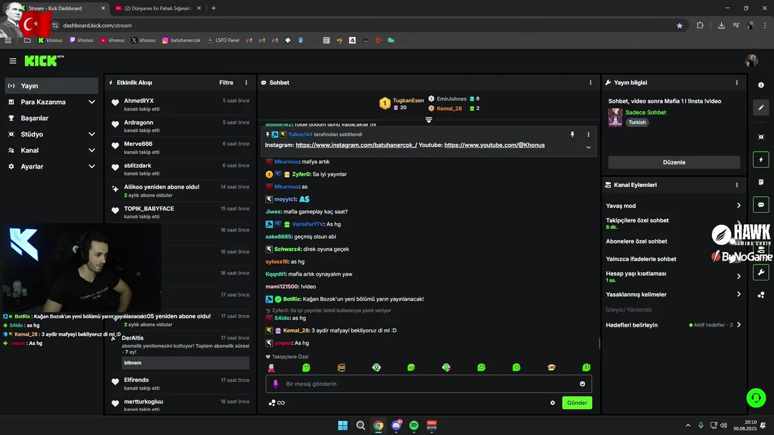Select Başarılar in left navigation
The image size is (774, 435).
click(51, 118)
